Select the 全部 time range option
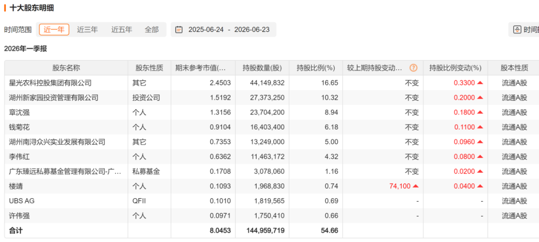This screenshot has height=242, width=539. [152, 29]
